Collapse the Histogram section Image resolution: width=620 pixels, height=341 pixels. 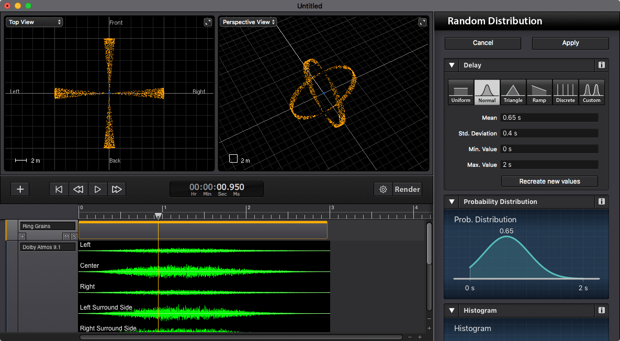452,310
